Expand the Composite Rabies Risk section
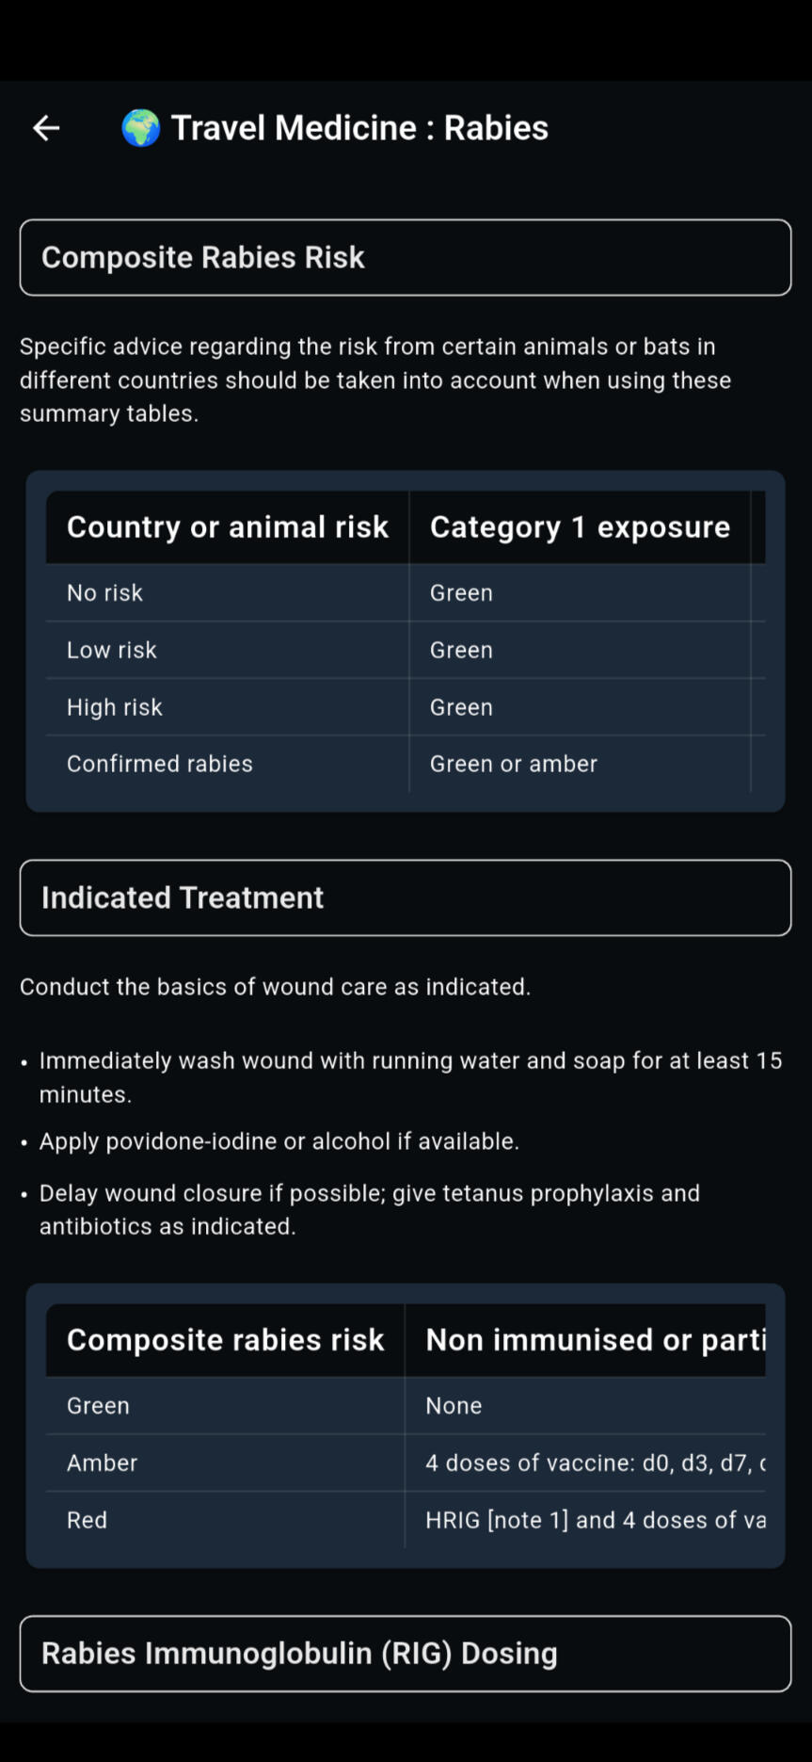812x1762 pixels. 405,257
